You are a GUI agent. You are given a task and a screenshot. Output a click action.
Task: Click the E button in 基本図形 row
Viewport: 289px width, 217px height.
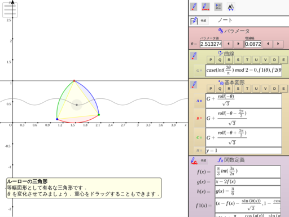[283, 89]
